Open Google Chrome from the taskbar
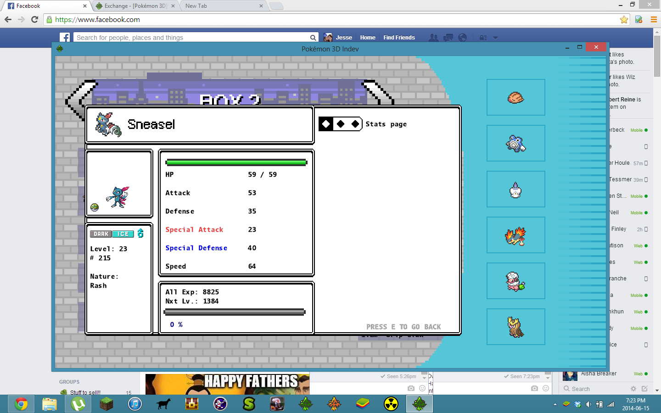Viewport: 661px width, 413px height. tap(21, 404)
